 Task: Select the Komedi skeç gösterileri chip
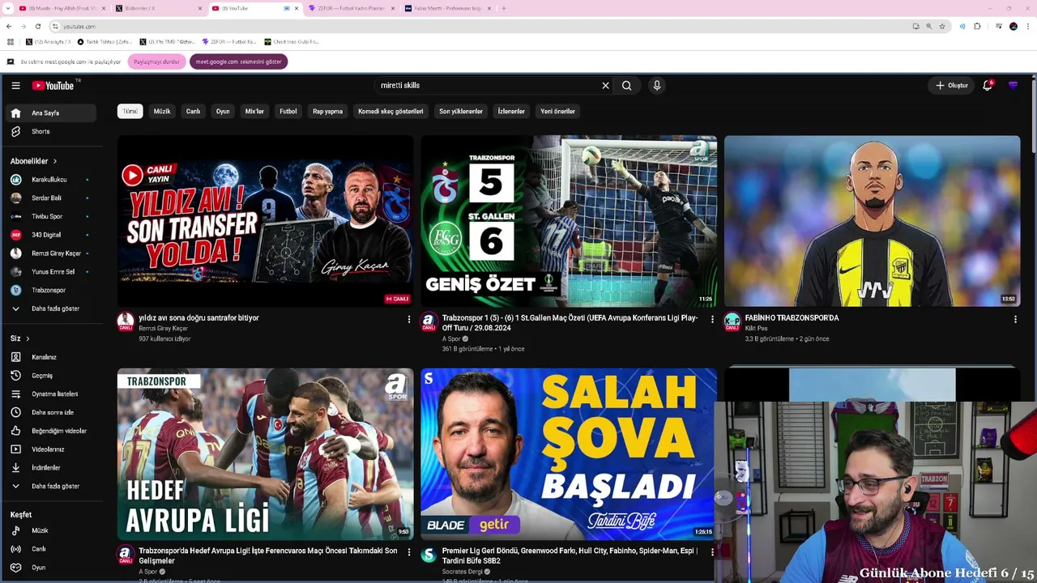click(x=390, y=112)
